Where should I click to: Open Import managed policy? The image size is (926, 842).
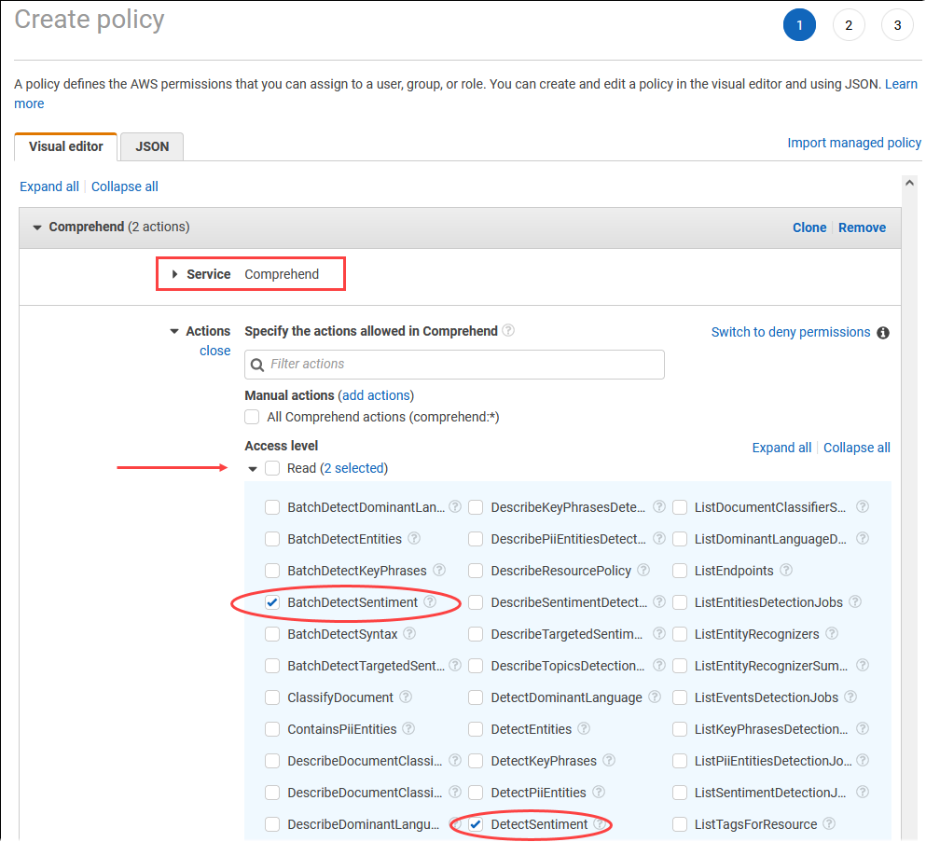pos(853,142)
